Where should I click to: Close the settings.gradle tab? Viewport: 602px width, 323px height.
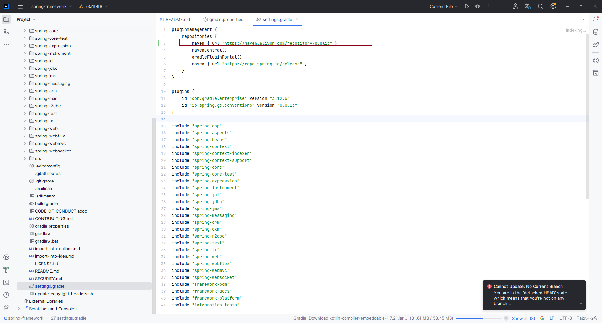(x=297, y=19)
